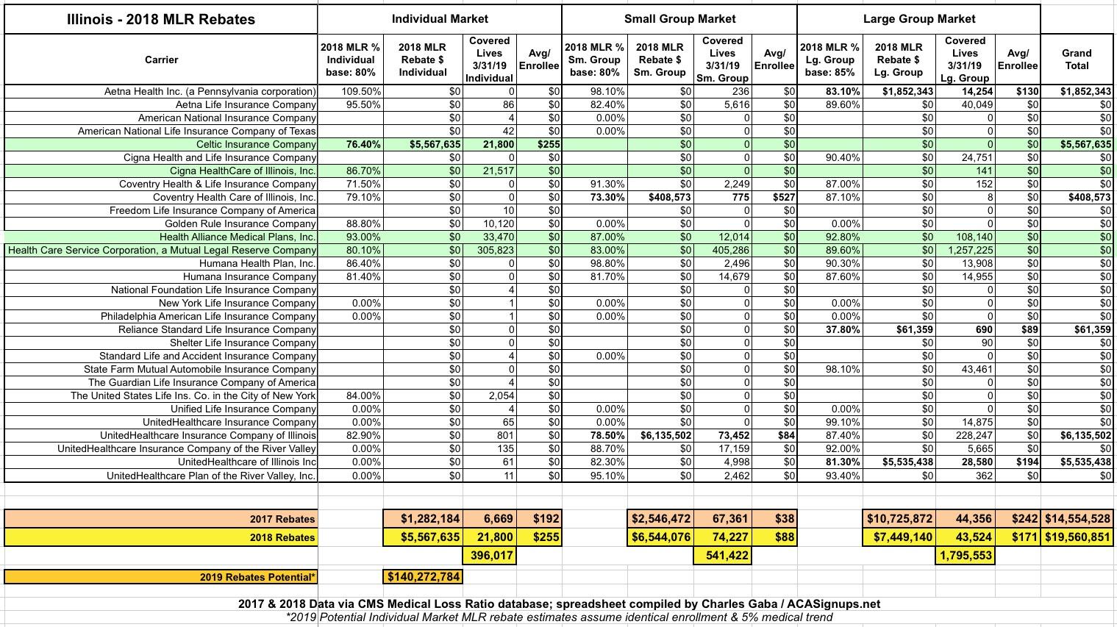Image resolution: width=1117 pixels, height=627 pixels.
Task: Click the $140,272,784 potential rebates cell
Action: tap(423, 577)
